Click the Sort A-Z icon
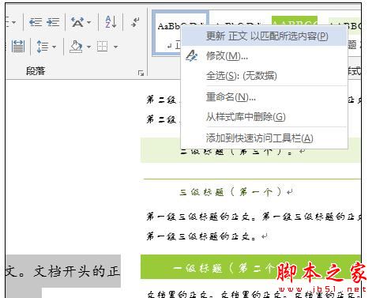Viewport: 376px width, 298px height. [111, 22]
